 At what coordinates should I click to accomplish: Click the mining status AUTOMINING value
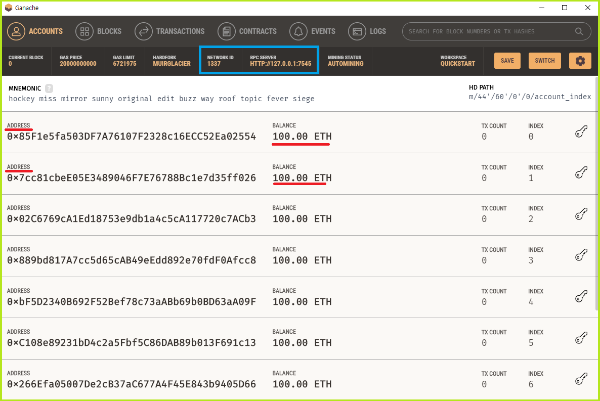346,64
